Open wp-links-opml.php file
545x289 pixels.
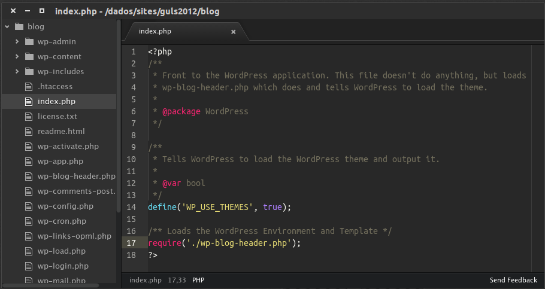74,236
